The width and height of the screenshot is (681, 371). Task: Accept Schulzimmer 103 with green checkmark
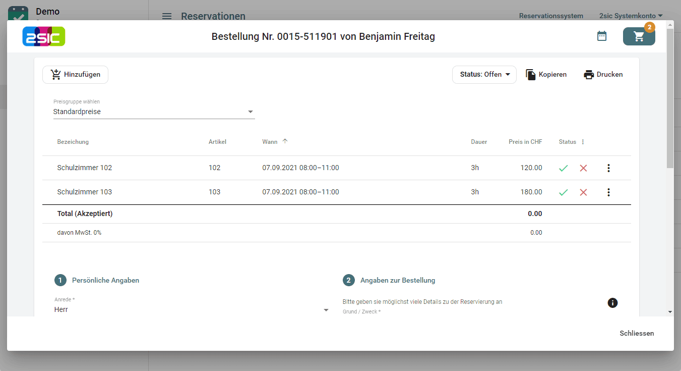(563, 192)
